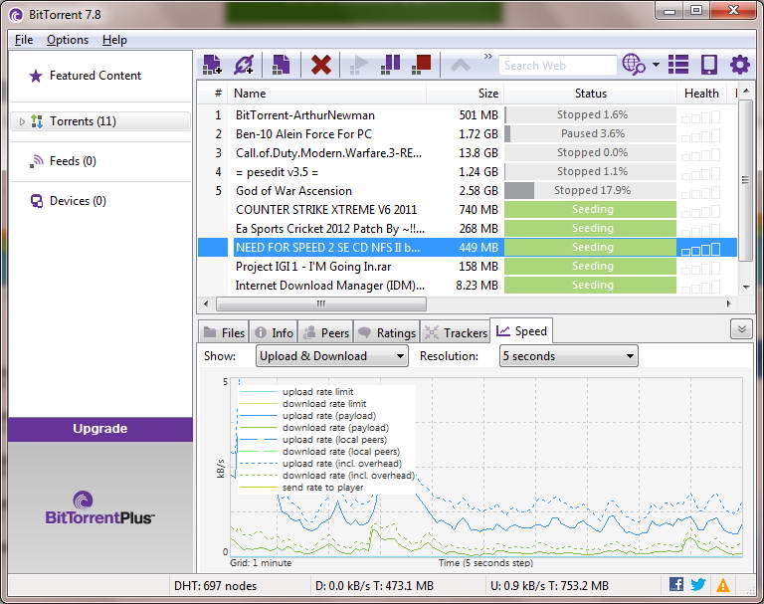Switch to the Peers tab

[x=326, y=333]
